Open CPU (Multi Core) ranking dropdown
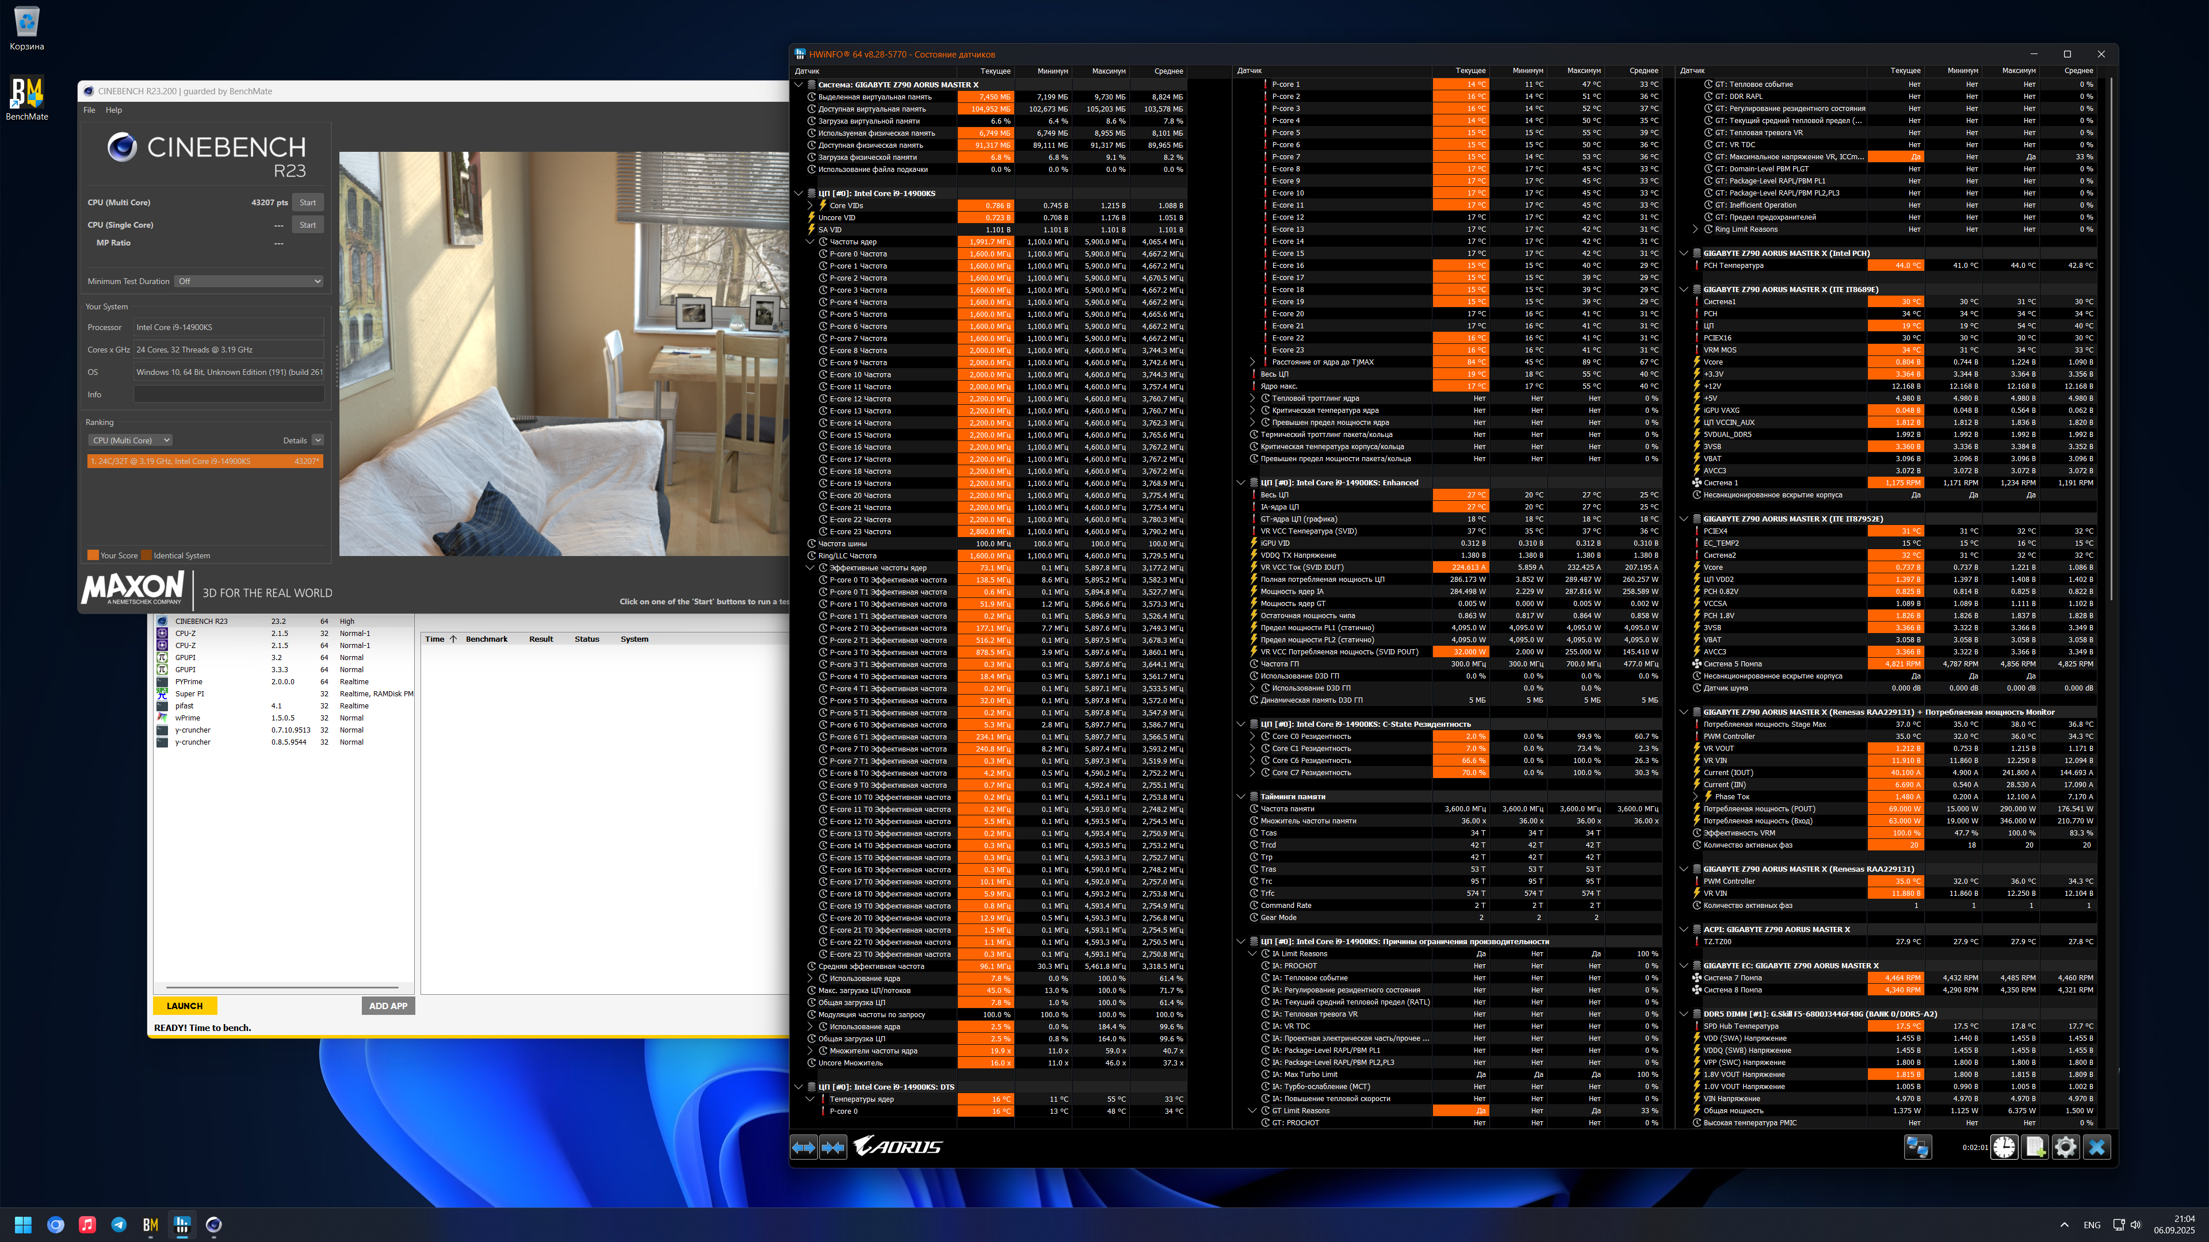The height and width of the screenshot is (1242, 2209). [x=131, y=440]
